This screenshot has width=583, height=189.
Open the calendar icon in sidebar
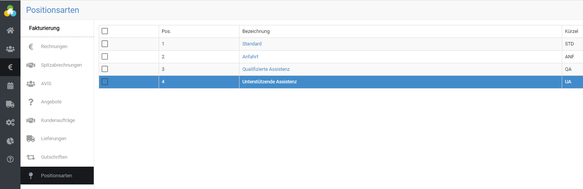10,86
